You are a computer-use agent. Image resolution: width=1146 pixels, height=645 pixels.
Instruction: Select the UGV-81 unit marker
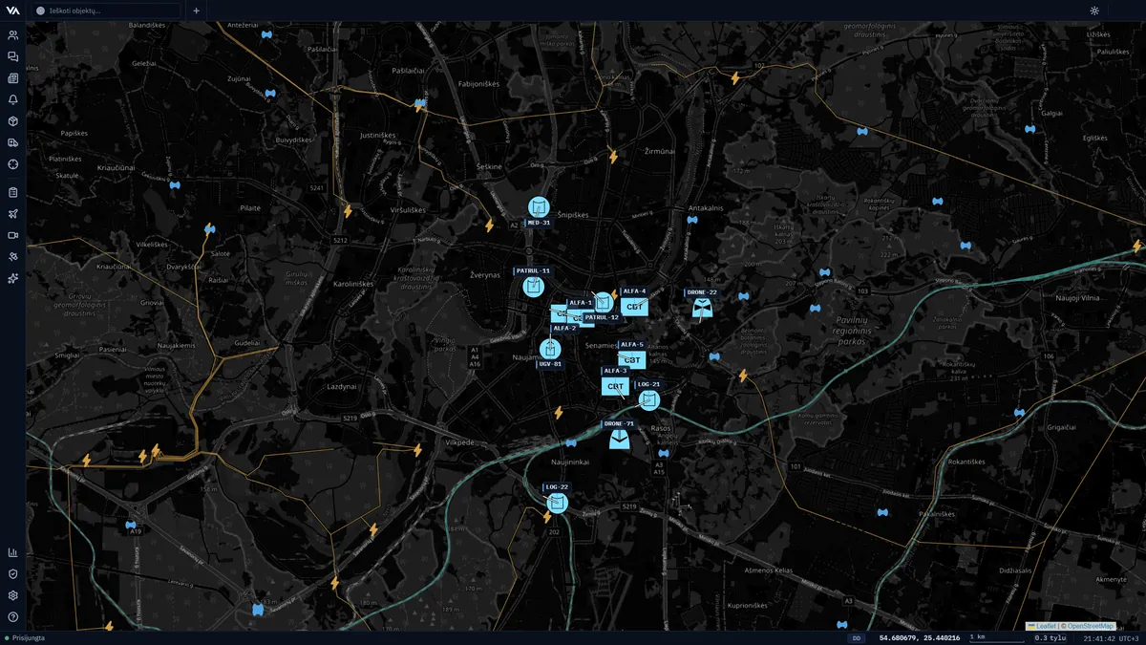[550, 349]
